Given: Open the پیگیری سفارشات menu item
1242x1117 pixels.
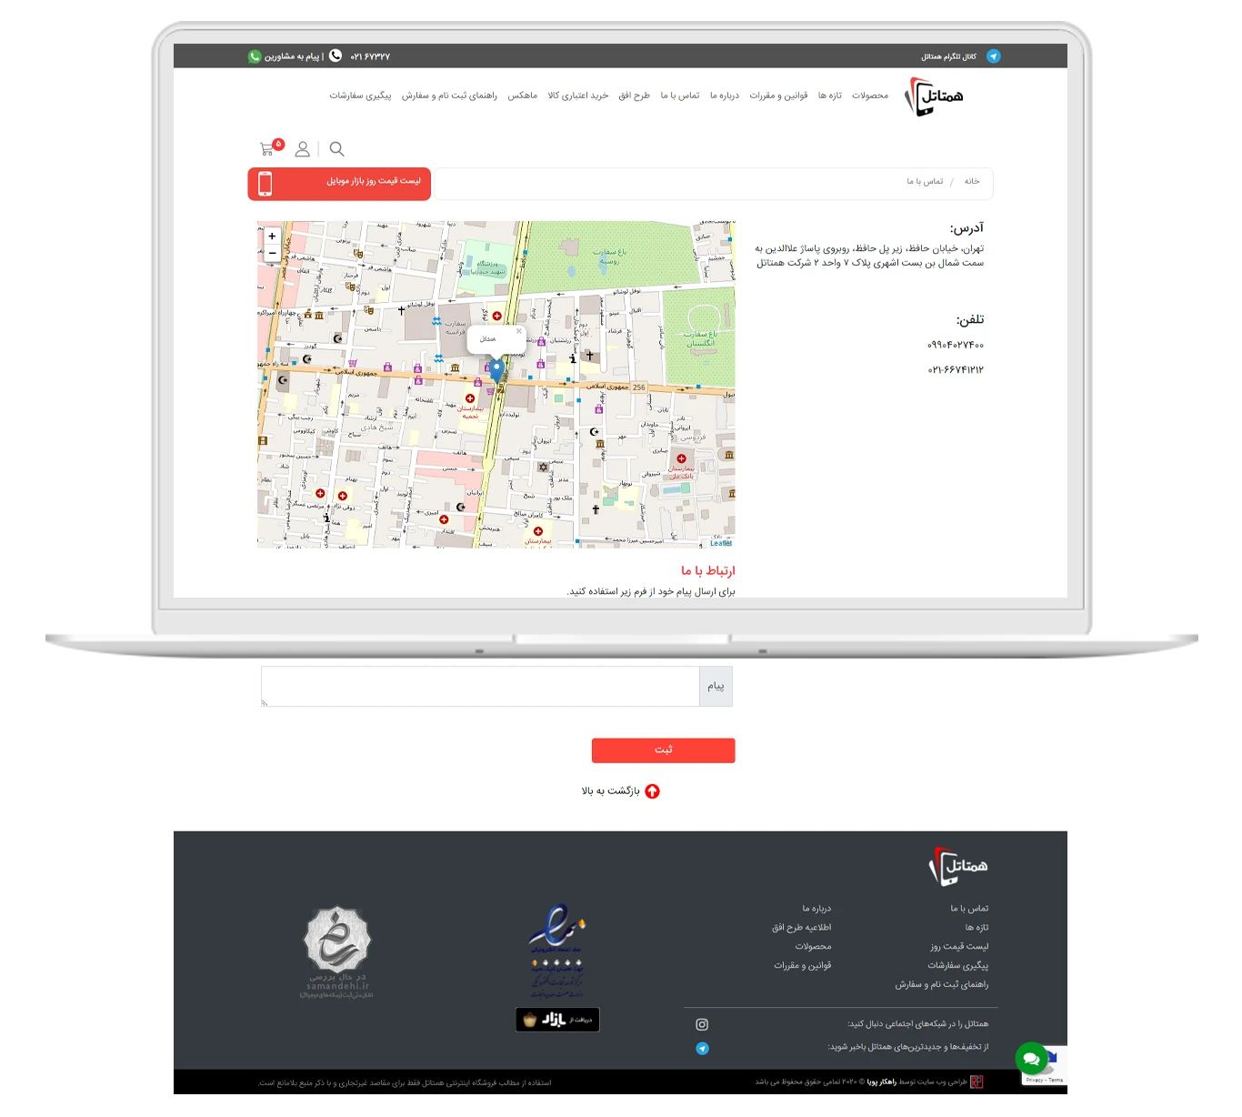Looking at the screenshot, I should point(360,96).
